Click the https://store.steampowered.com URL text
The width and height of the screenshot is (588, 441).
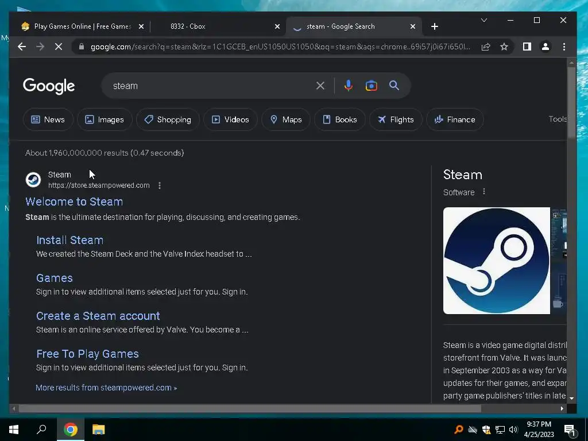99,185
